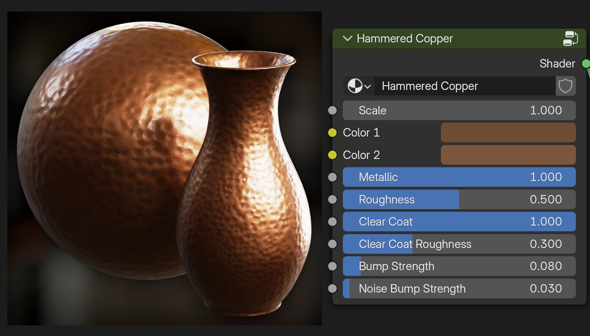Click the green Shader output socket

point(586,64)
